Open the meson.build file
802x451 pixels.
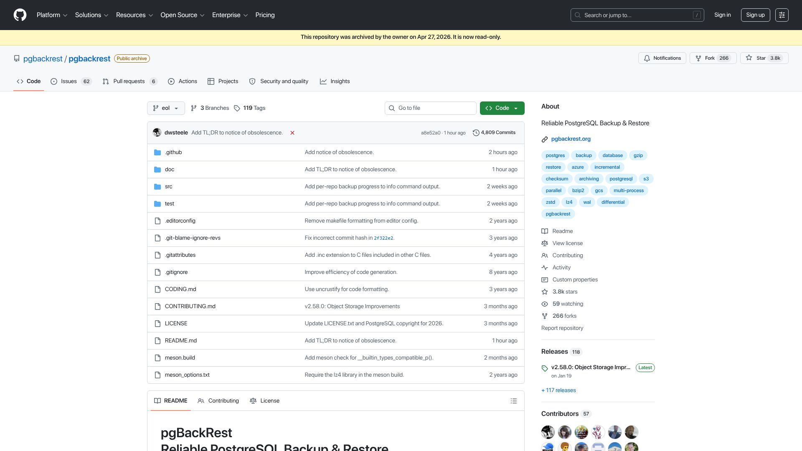coord(180,358)
